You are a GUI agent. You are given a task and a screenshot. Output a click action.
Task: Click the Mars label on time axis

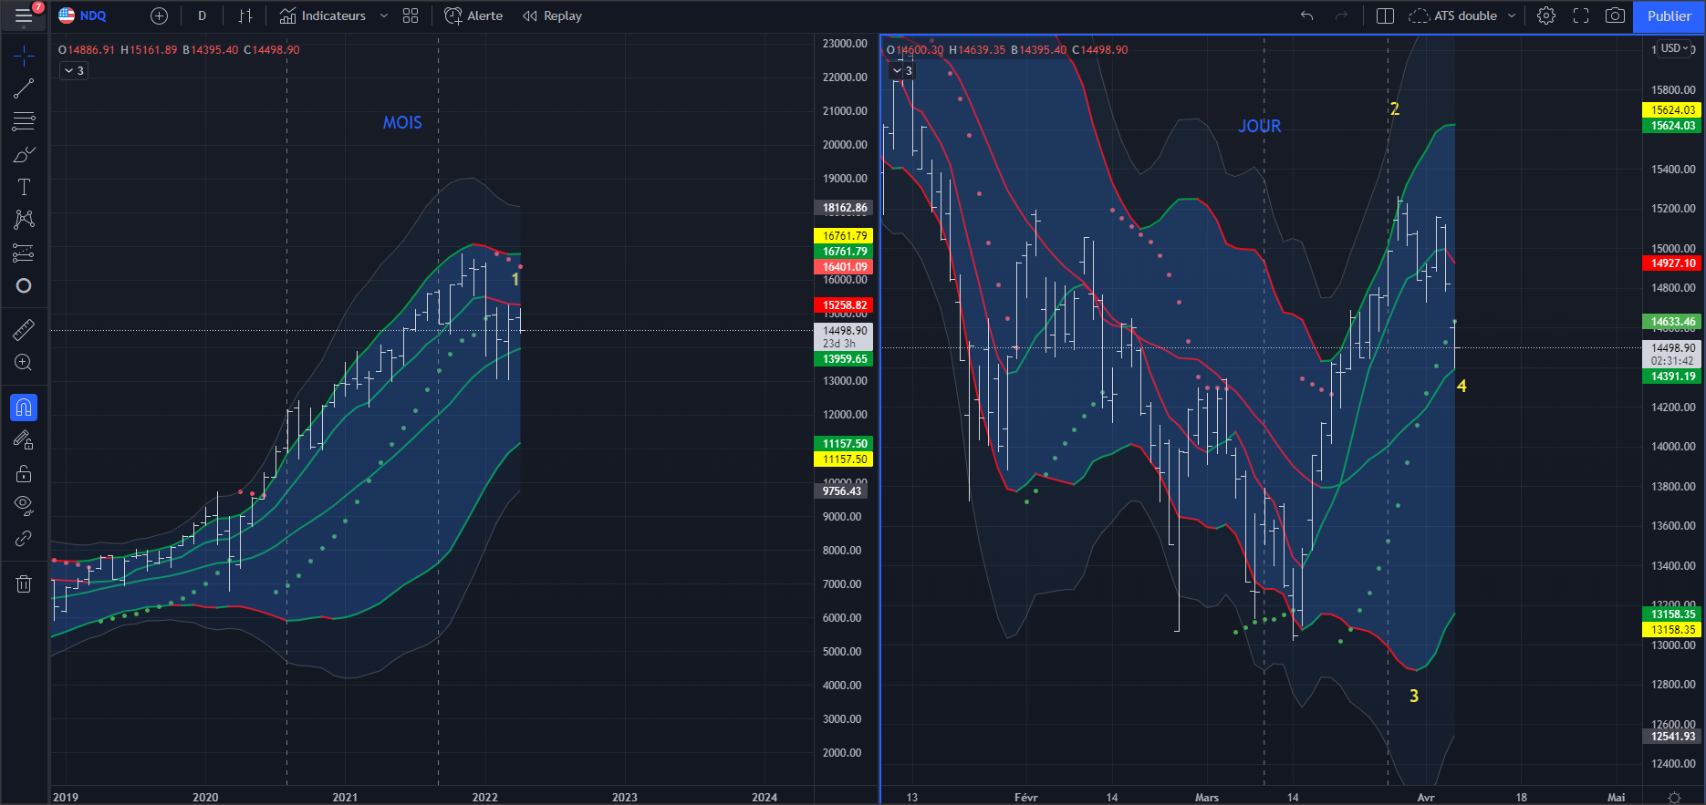(1207, 797)
